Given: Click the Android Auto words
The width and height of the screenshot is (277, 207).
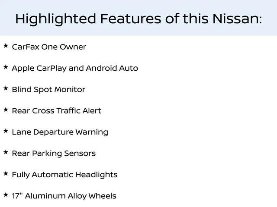Looking at the screenshot, I should 112,68.
